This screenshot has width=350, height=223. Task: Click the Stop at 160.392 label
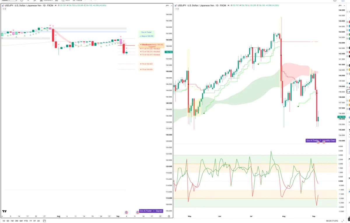pyautogui.click(x=146, y=36)
